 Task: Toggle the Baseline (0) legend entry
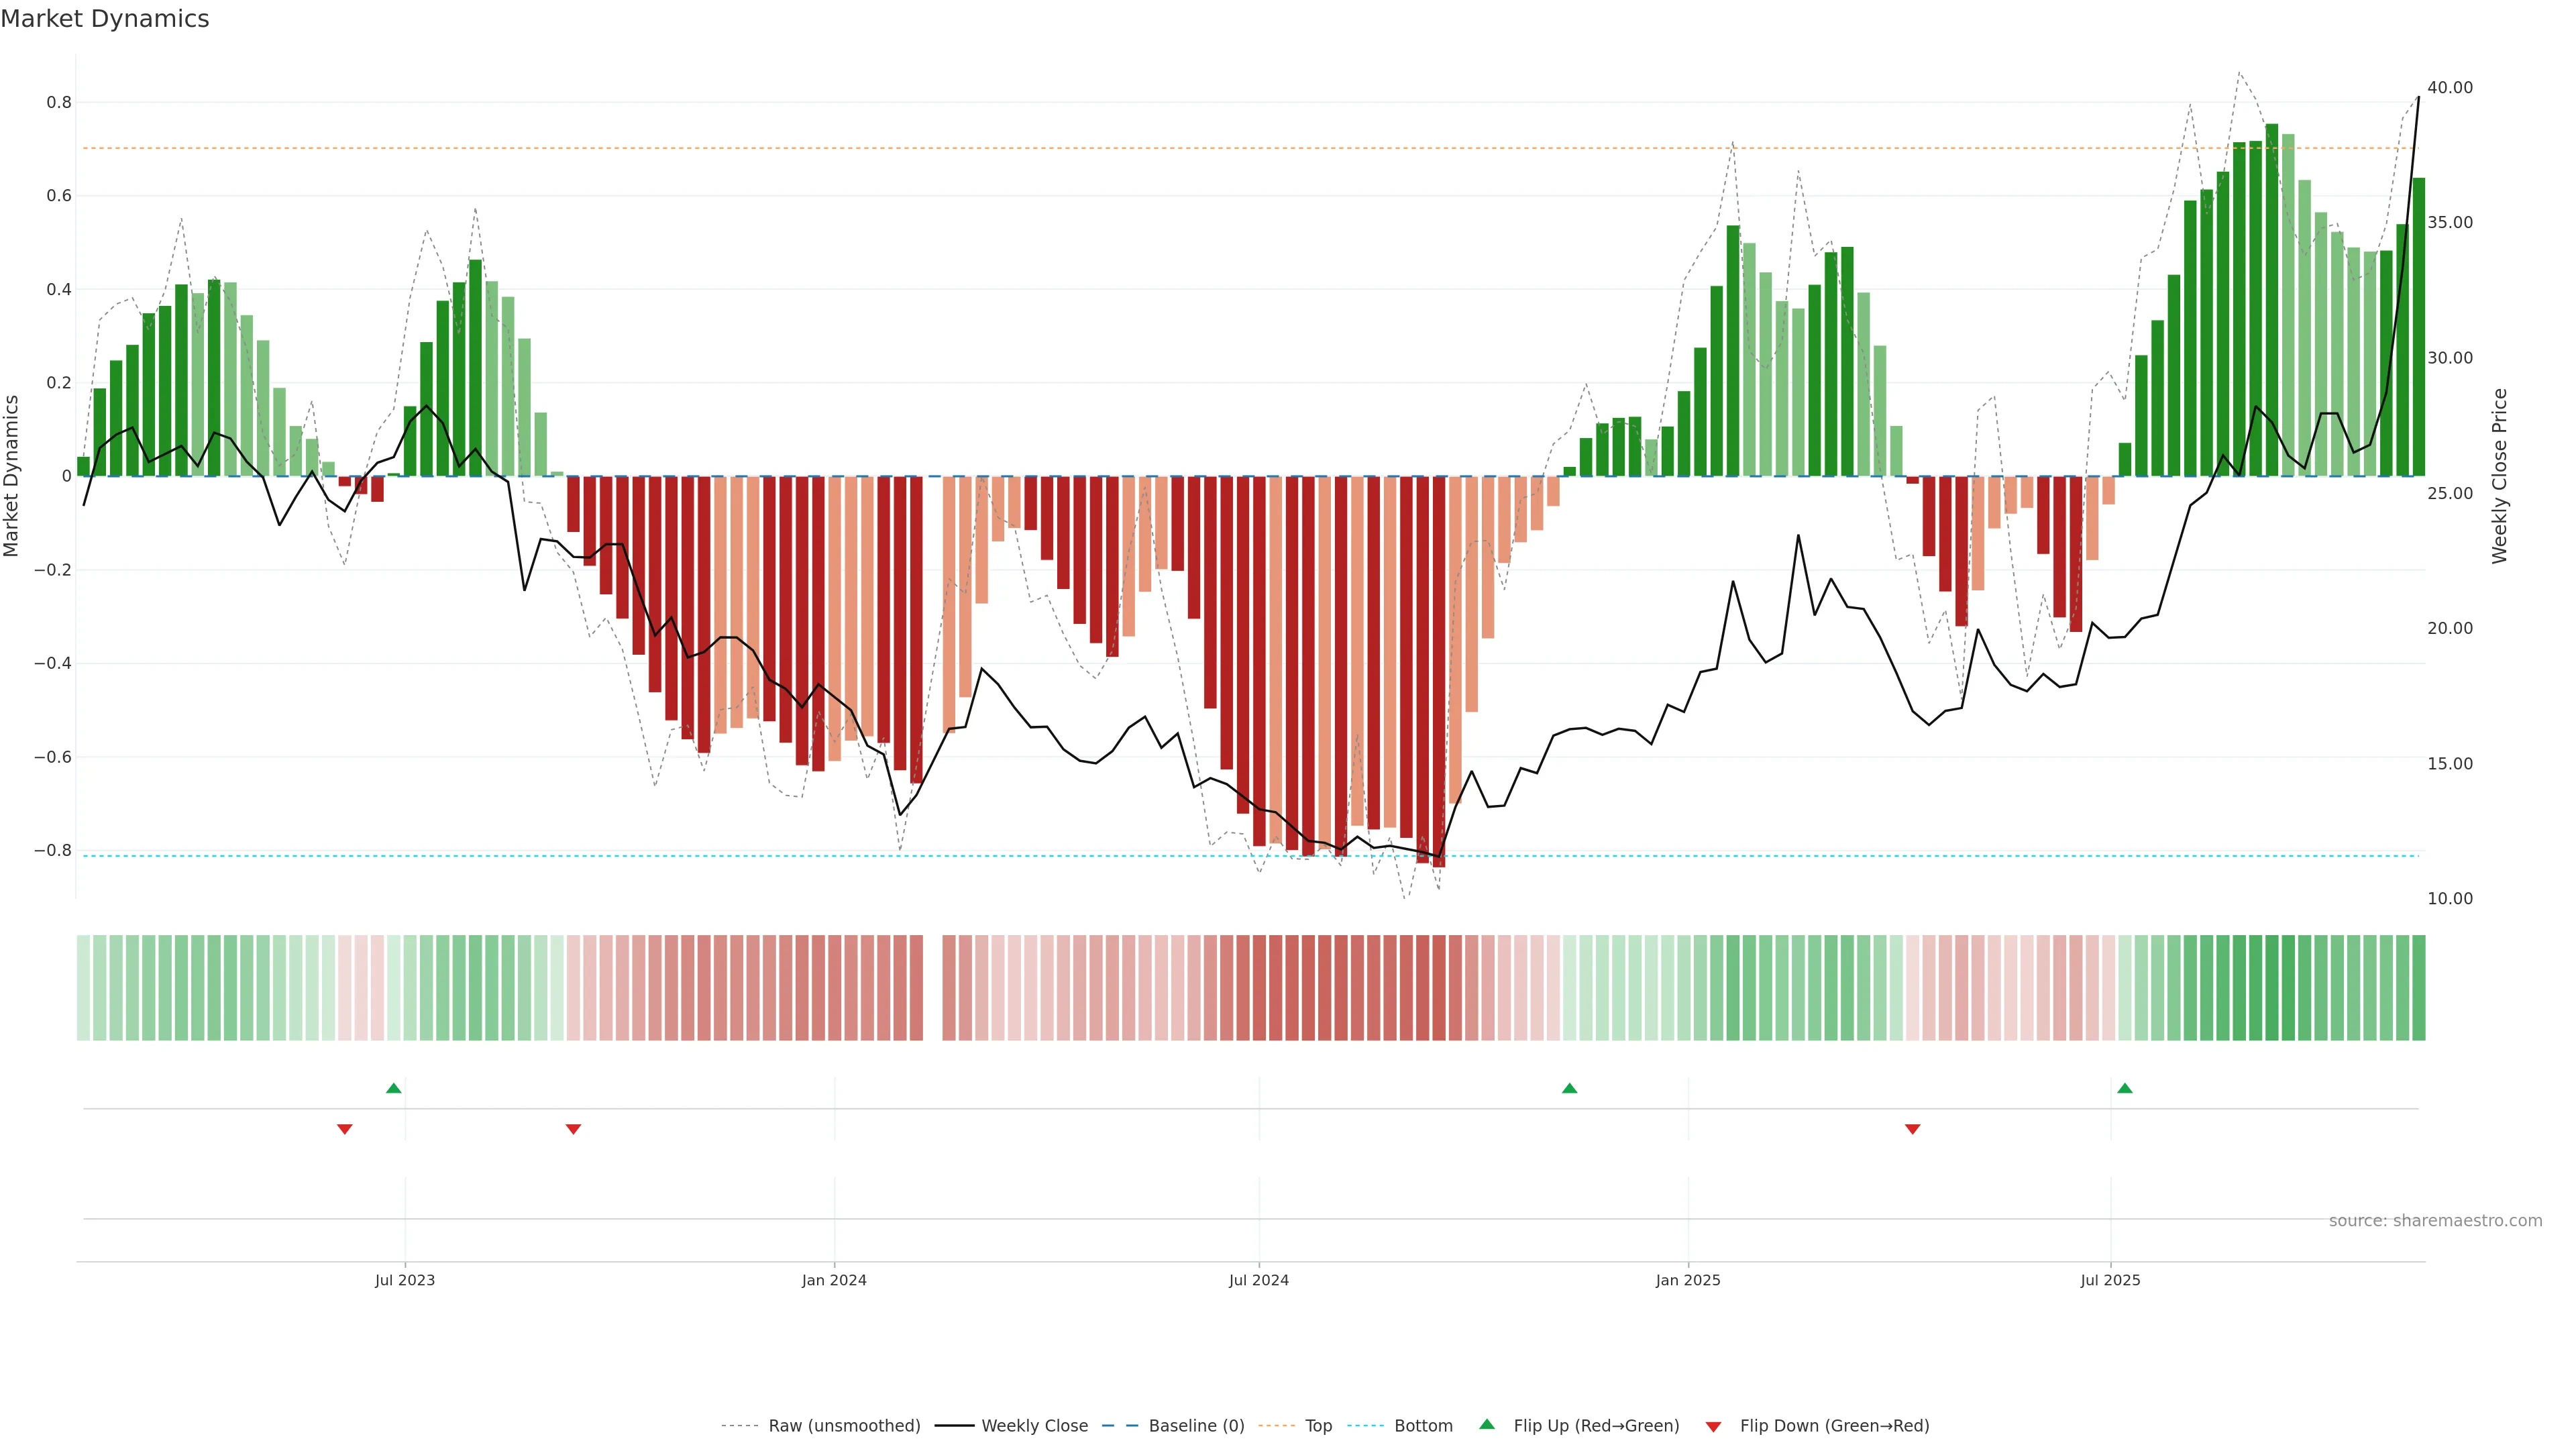point(1196,1426)
